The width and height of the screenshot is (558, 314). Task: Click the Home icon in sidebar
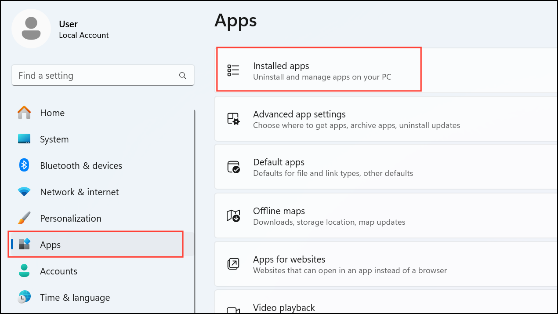[x=24, y=113]
